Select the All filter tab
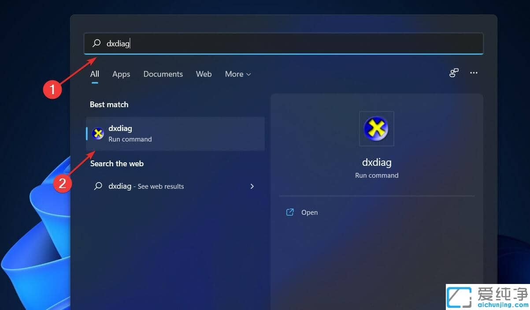Viewport: 530px width, 310px height. (x=95, y=74)
